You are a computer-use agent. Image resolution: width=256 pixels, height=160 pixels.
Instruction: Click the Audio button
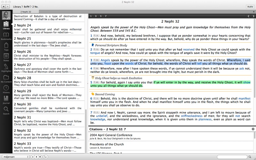[250, 6]
